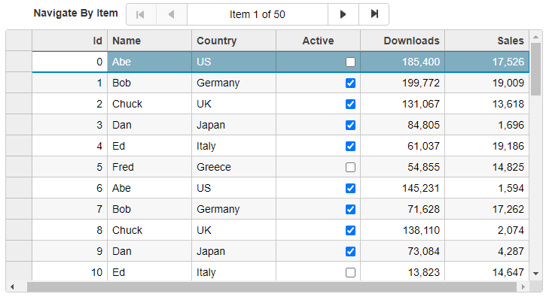
Task: Go to the first item in navigator
Action: click(x=141, y=14)
